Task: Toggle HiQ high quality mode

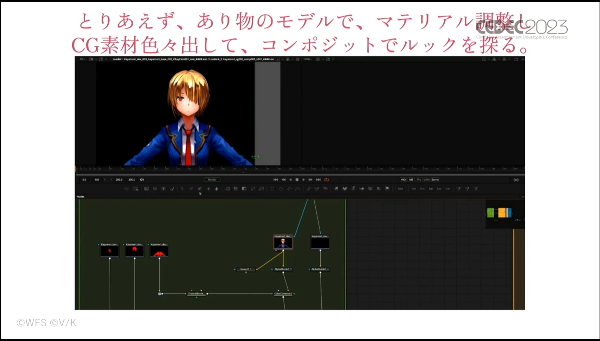Action: (x=403, y=180)
